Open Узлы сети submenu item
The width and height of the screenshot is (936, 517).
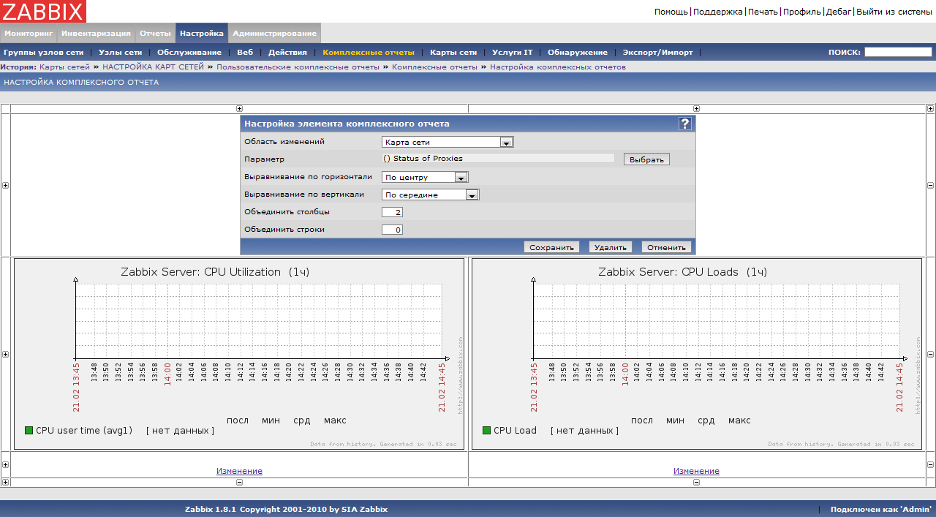[x=121, y=53]
